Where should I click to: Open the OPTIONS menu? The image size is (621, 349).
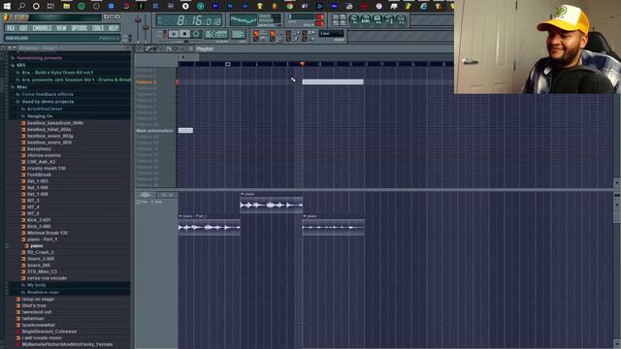pos(80,28)
